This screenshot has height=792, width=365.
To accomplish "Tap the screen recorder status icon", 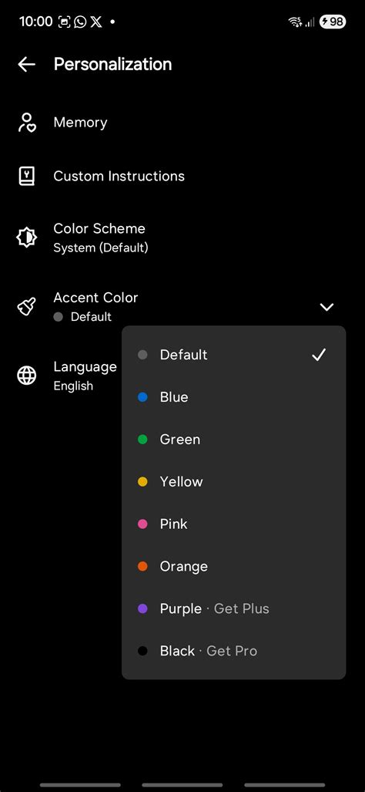I will click(64, 22).
